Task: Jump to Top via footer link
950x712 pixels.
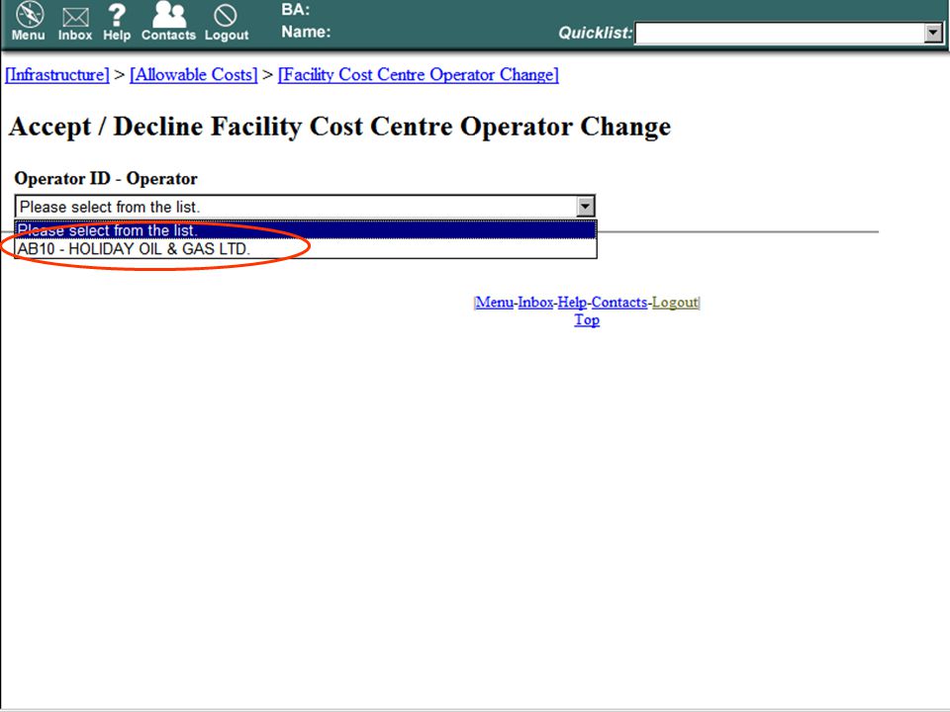Action: pyautogui.click(x=587, y=319)
